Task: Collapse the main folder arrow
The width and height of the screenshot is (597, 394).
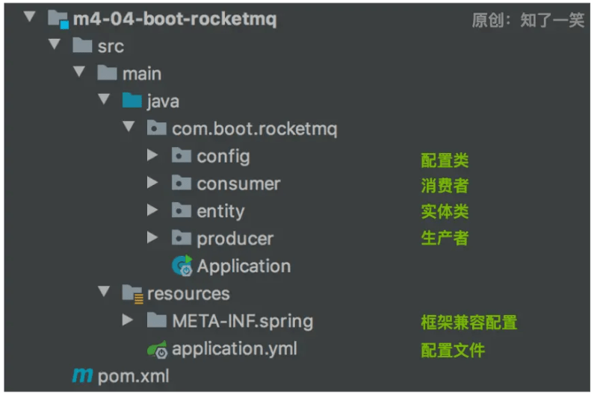Action: pyautogui.click(x=79, y=71)
